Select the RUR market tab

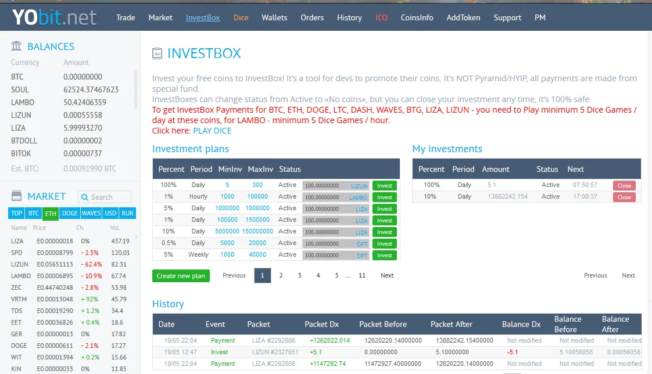pyautogui.click(x=128, y=213)
